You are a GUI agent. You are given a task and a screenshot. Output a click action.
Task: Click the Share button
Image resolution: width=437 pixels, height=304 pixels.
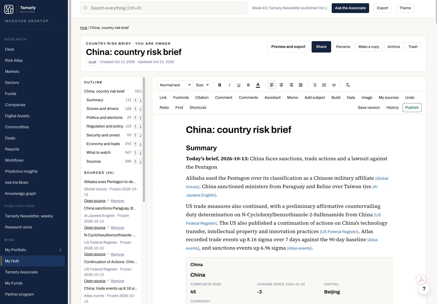(321, 47)
